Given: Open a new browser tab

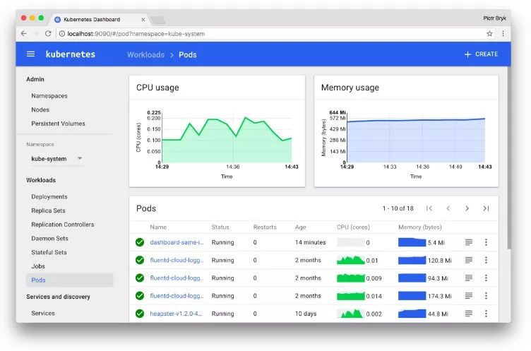Looking at the screenshot, I should point(157,20).
